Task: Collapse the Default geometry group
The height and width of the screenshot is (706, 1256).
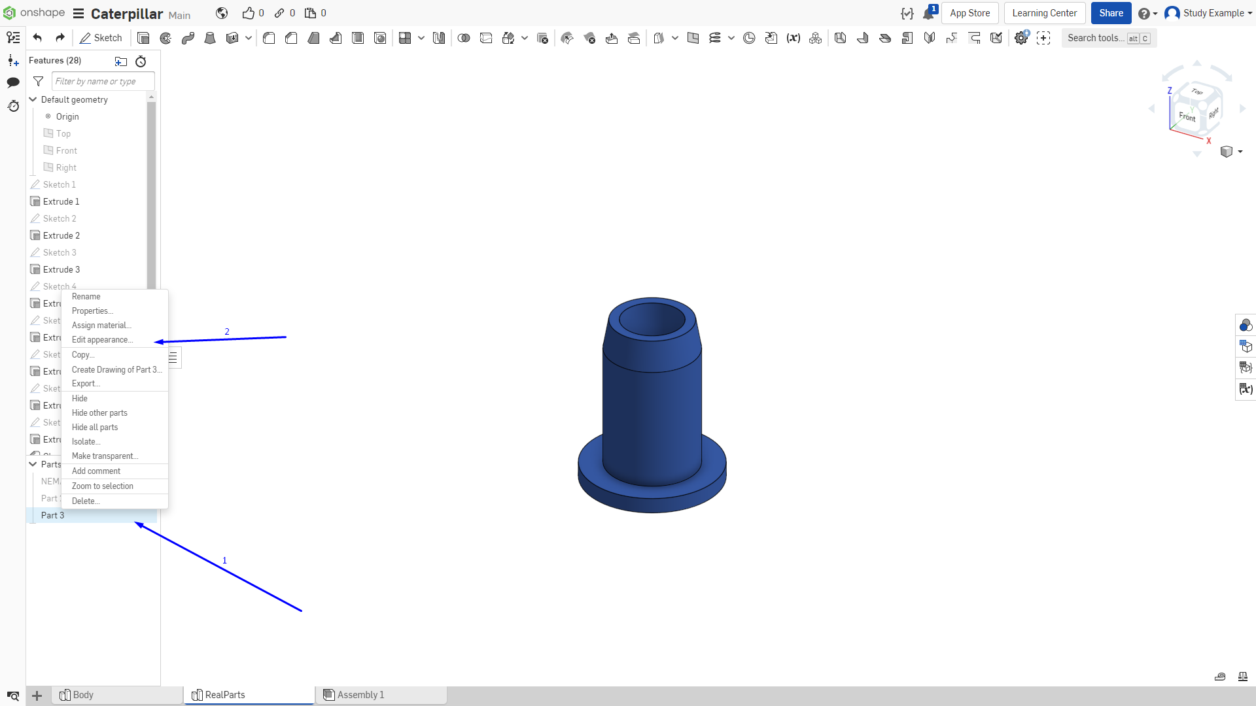Action: click(x=33, y=99)
